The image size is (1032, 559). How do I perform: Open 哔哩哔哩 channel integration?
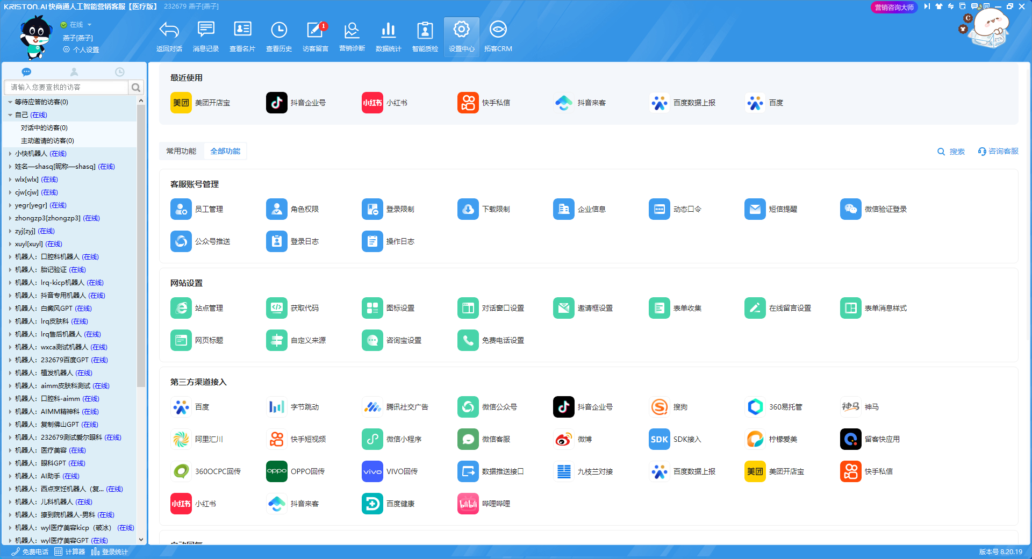484,504
